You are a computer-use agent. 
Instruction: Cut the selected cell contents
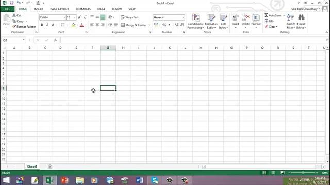(x=17, y=15)
